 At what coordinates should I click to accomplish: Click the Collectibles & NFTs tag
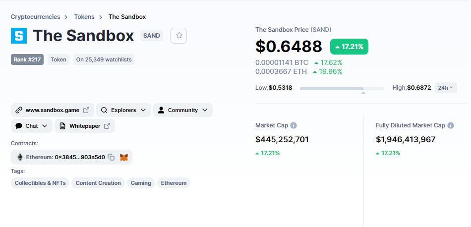point(40,183)
